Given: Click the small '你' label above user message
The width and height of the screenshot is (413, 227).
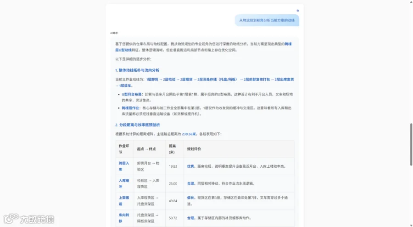Looking at the screenshot, I should coord(298,11).
